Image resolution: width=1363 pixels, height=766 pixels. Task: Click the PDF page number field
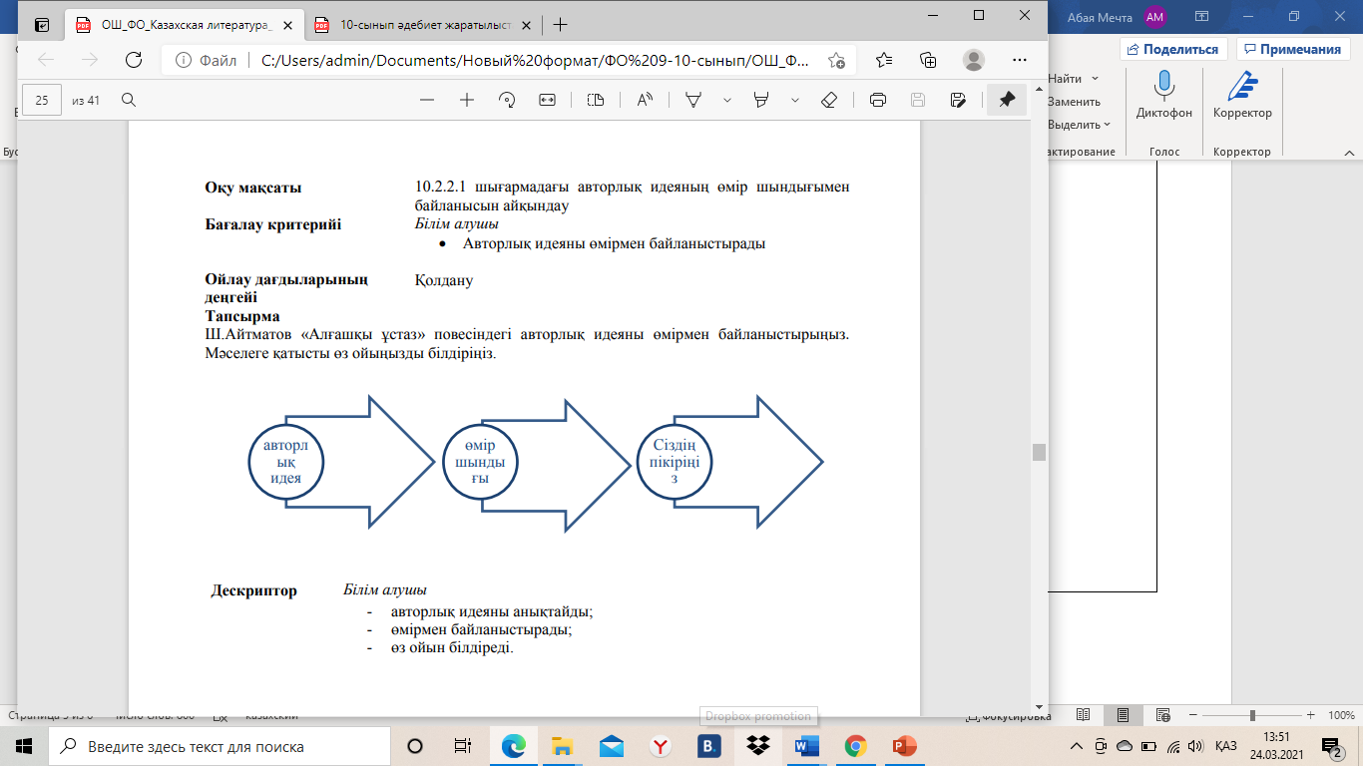[x=42, y=100]
